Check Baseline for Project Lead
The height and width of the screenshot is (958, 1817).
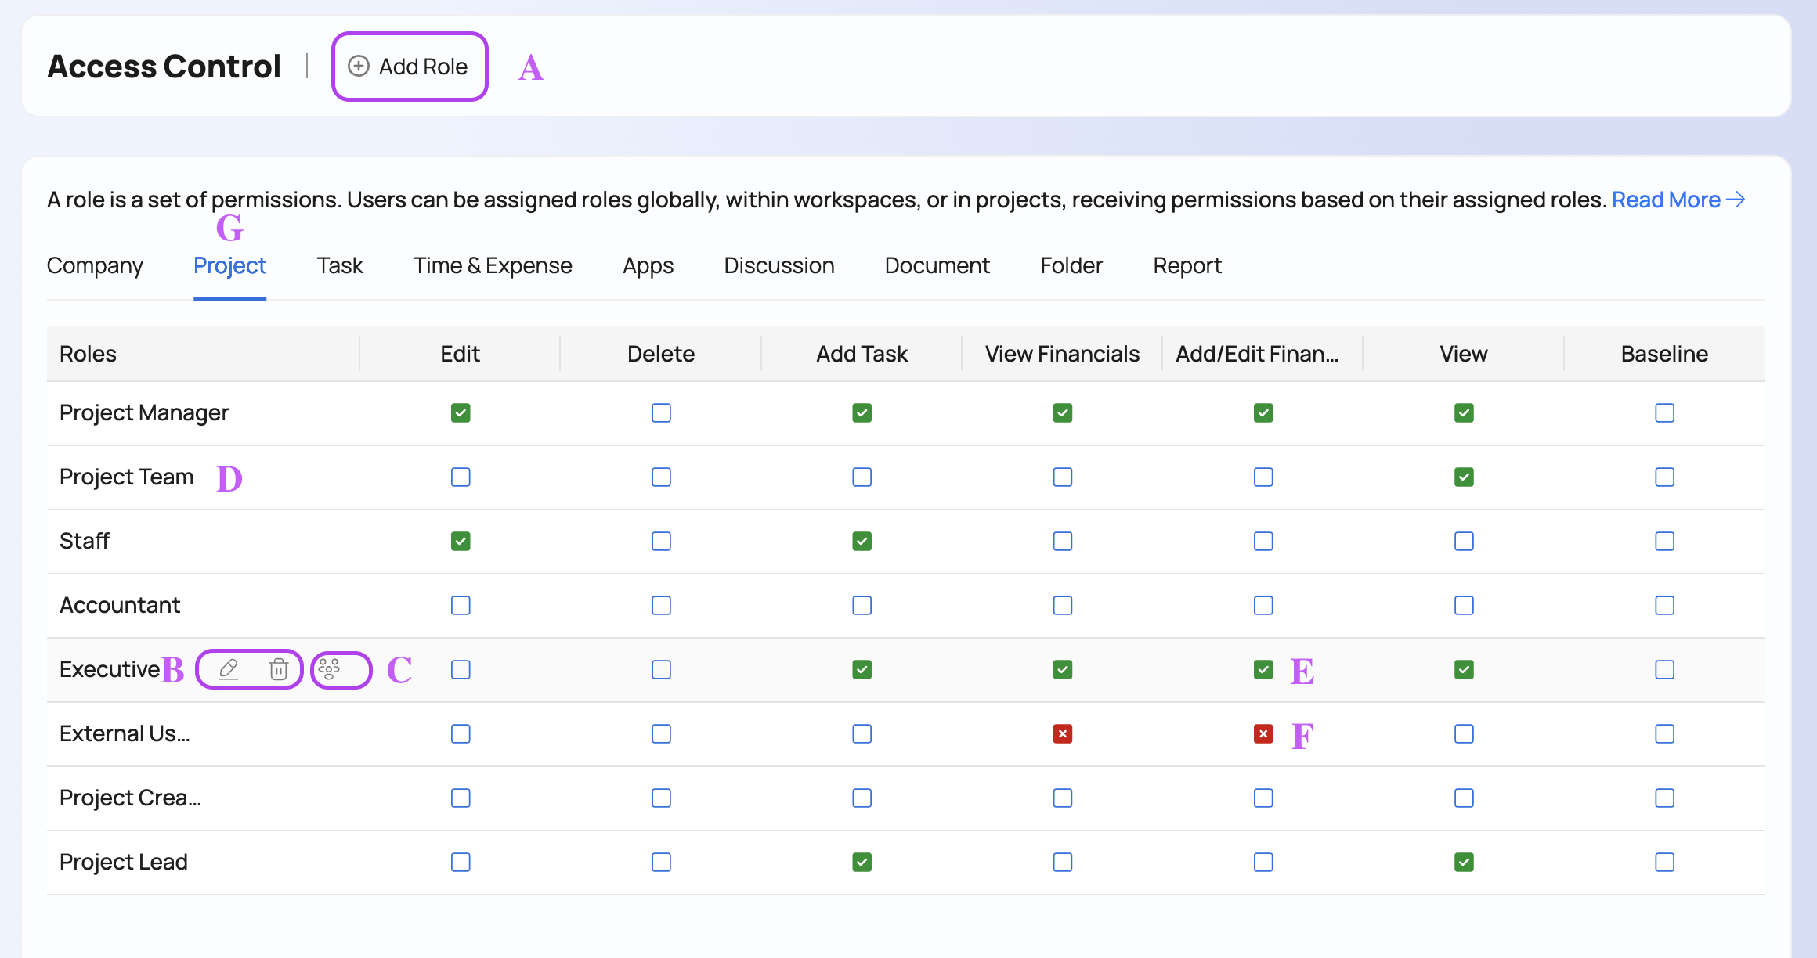(x=1665, y=863)
